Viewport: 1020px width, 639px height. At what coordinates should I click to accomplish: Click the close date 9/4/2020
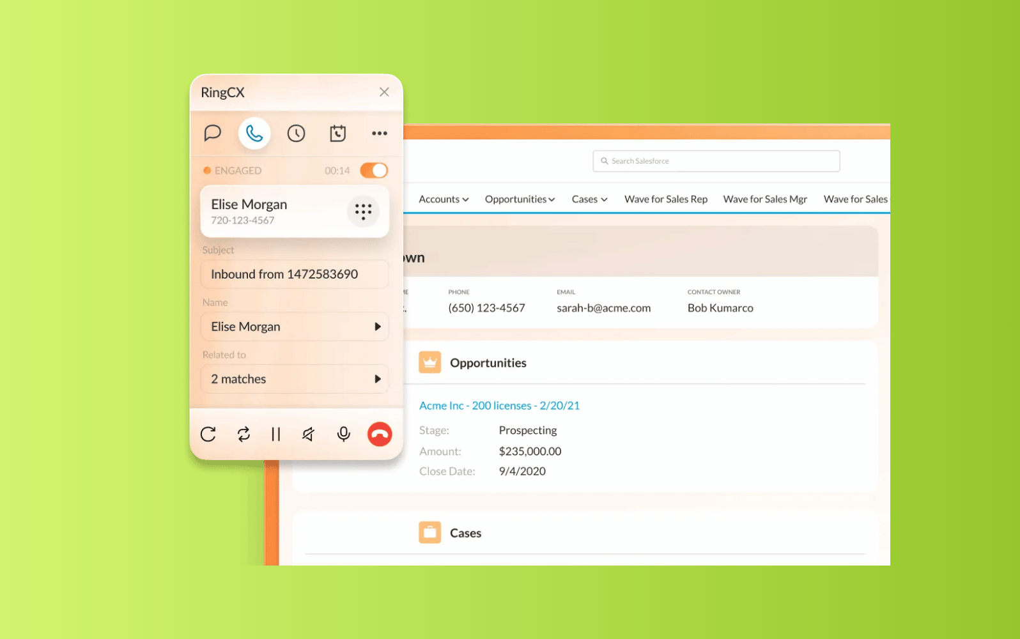(522, 472)
